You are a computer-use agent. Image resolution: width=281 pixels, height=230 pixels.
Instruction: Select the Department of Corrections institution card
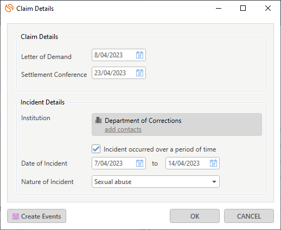[177, 124]
